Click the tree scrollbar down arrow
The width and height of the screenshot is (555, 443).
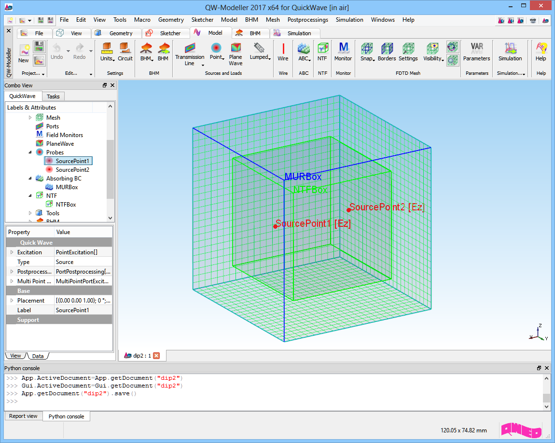(x=111, y=218)
